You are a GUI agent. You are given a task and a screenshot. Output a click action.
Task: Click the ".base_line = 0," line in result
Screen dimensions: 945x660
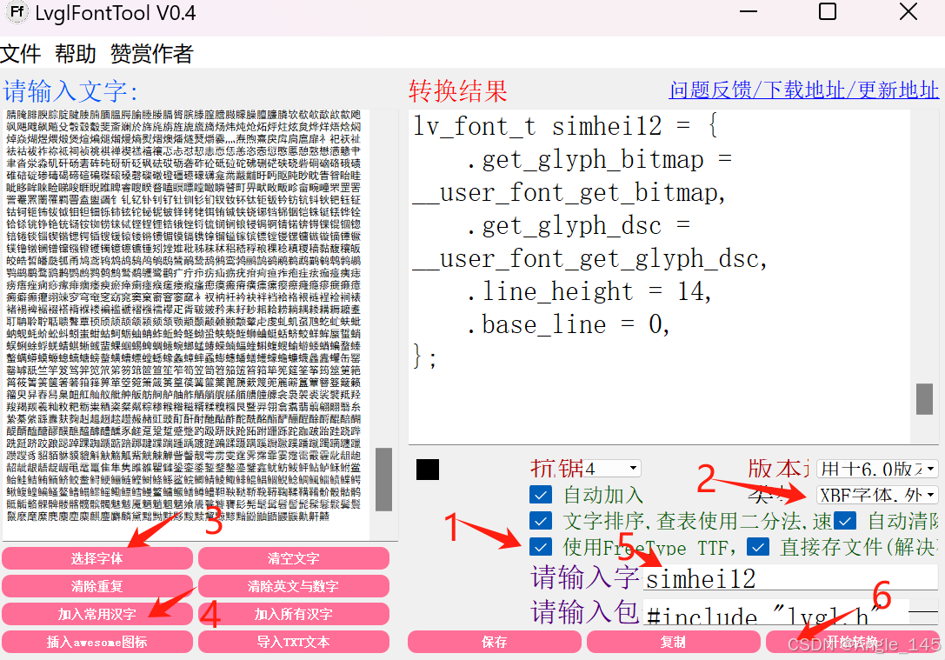(x=567, y=325)
